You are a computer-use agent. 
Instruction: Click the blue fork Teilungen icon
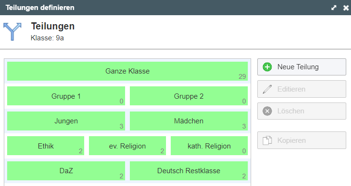(12, 32)
